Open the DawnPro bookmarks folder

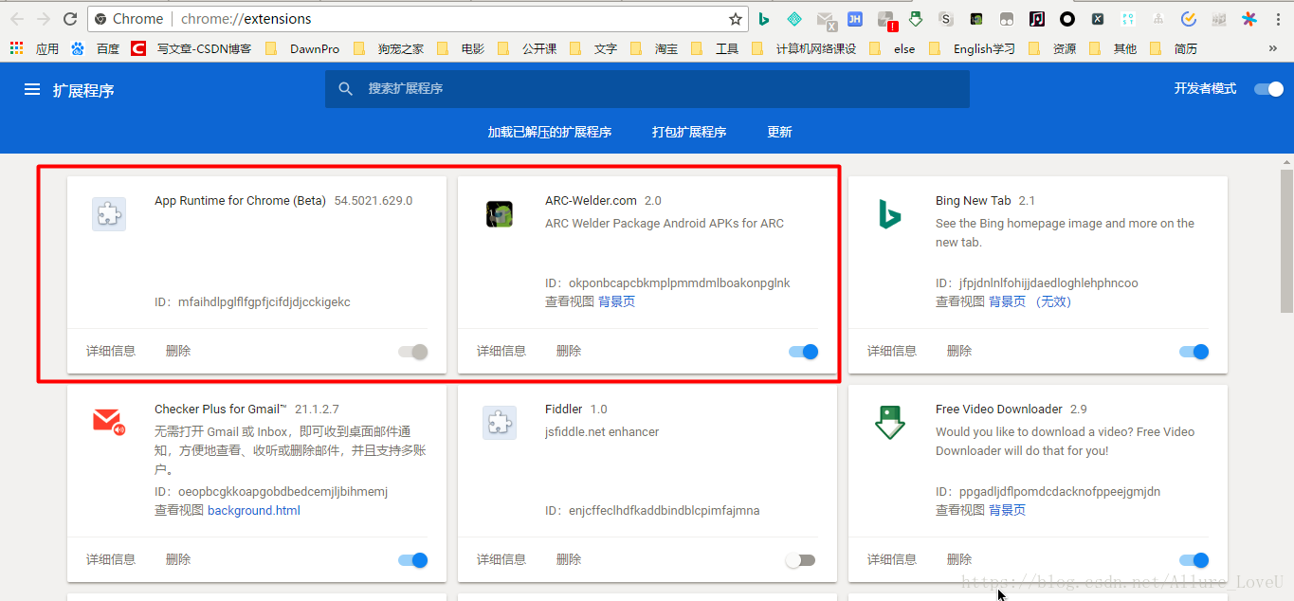click(302, 48)
